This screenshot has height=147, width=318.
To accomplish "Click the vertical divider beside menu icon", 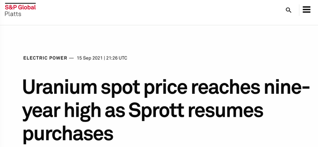I will [299, 10].
